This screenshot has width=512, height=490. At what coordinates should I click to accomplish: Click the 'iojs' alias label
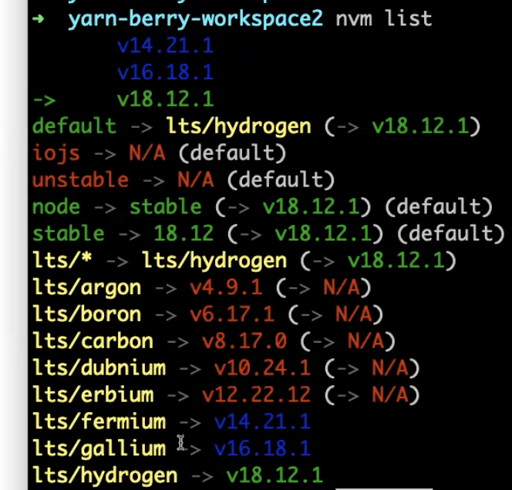(56, 153)
